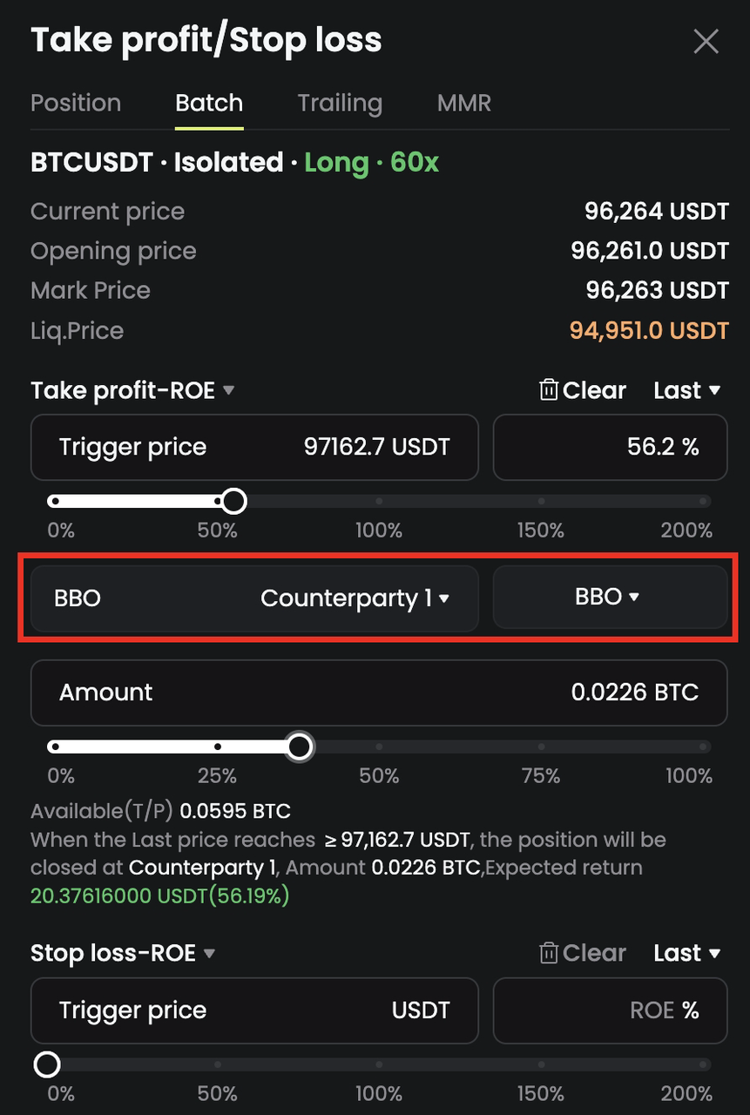Clear the stop loss settings via trash icon
This screenshot has width=750, height=1115.
point(549,953)
